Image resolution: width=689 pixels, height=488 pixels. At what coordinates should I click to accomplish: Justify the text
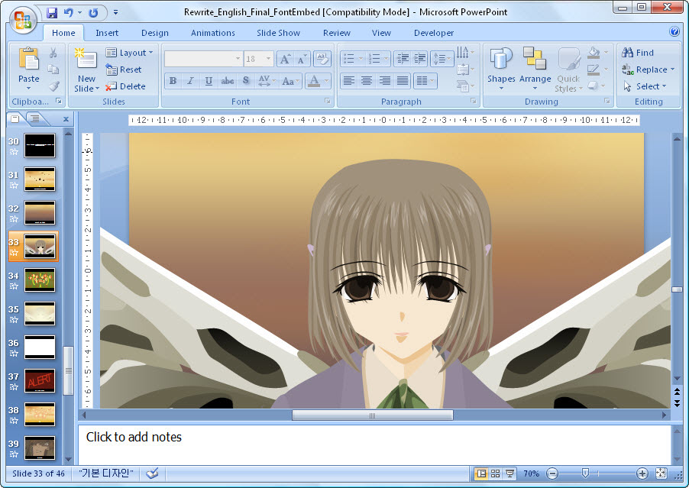pyautogui.click(x=402, y=81)
